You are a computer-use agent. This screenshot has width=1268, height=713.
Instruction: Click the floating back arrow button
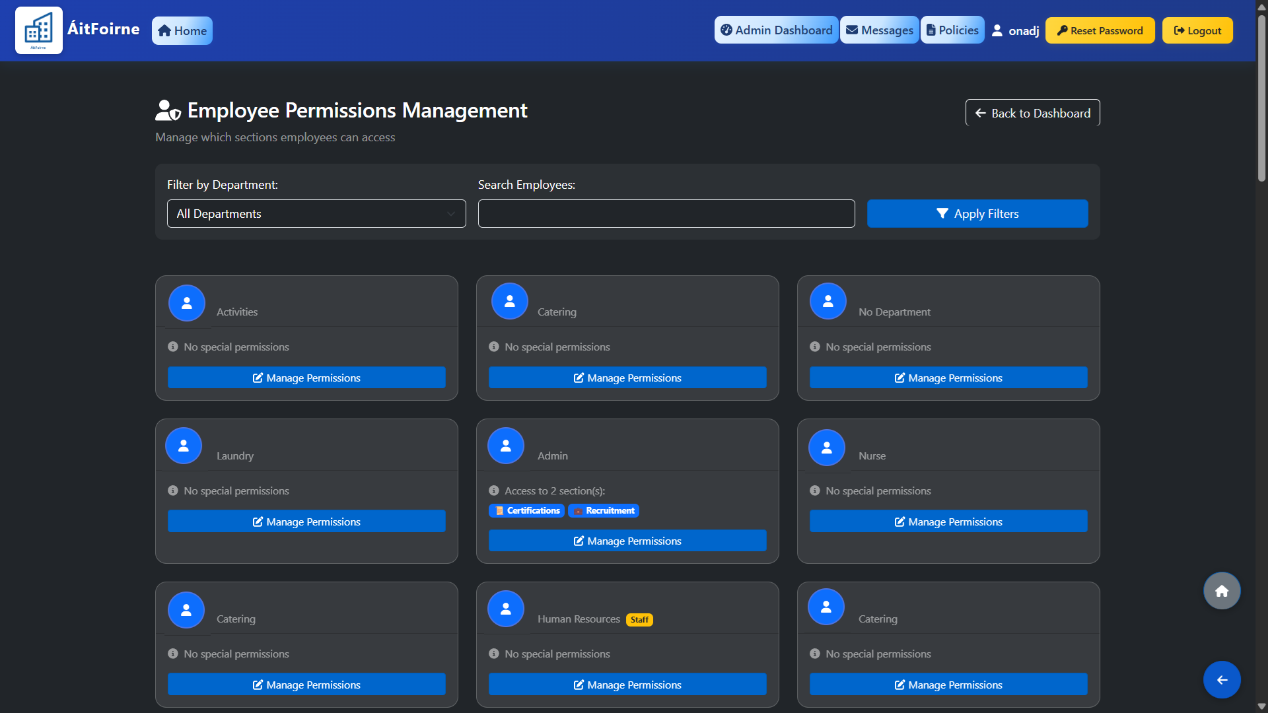(1222, 679)
